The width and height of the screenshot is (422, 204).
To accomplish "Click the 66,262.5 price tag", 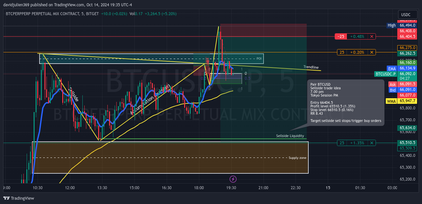I will coord(408,53).
